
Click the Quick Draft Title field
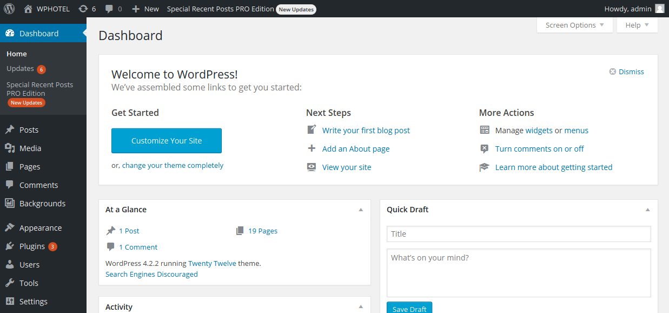pyautogui.click(x=519, y=234)
